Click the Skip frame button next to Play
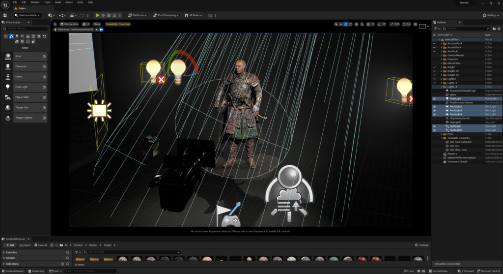The image size is (503, 274). (x=103, y=15)
